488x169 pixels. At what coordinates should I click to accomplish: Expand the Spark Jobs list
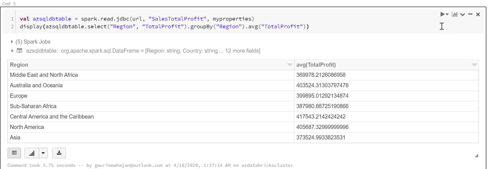point(12,42)
